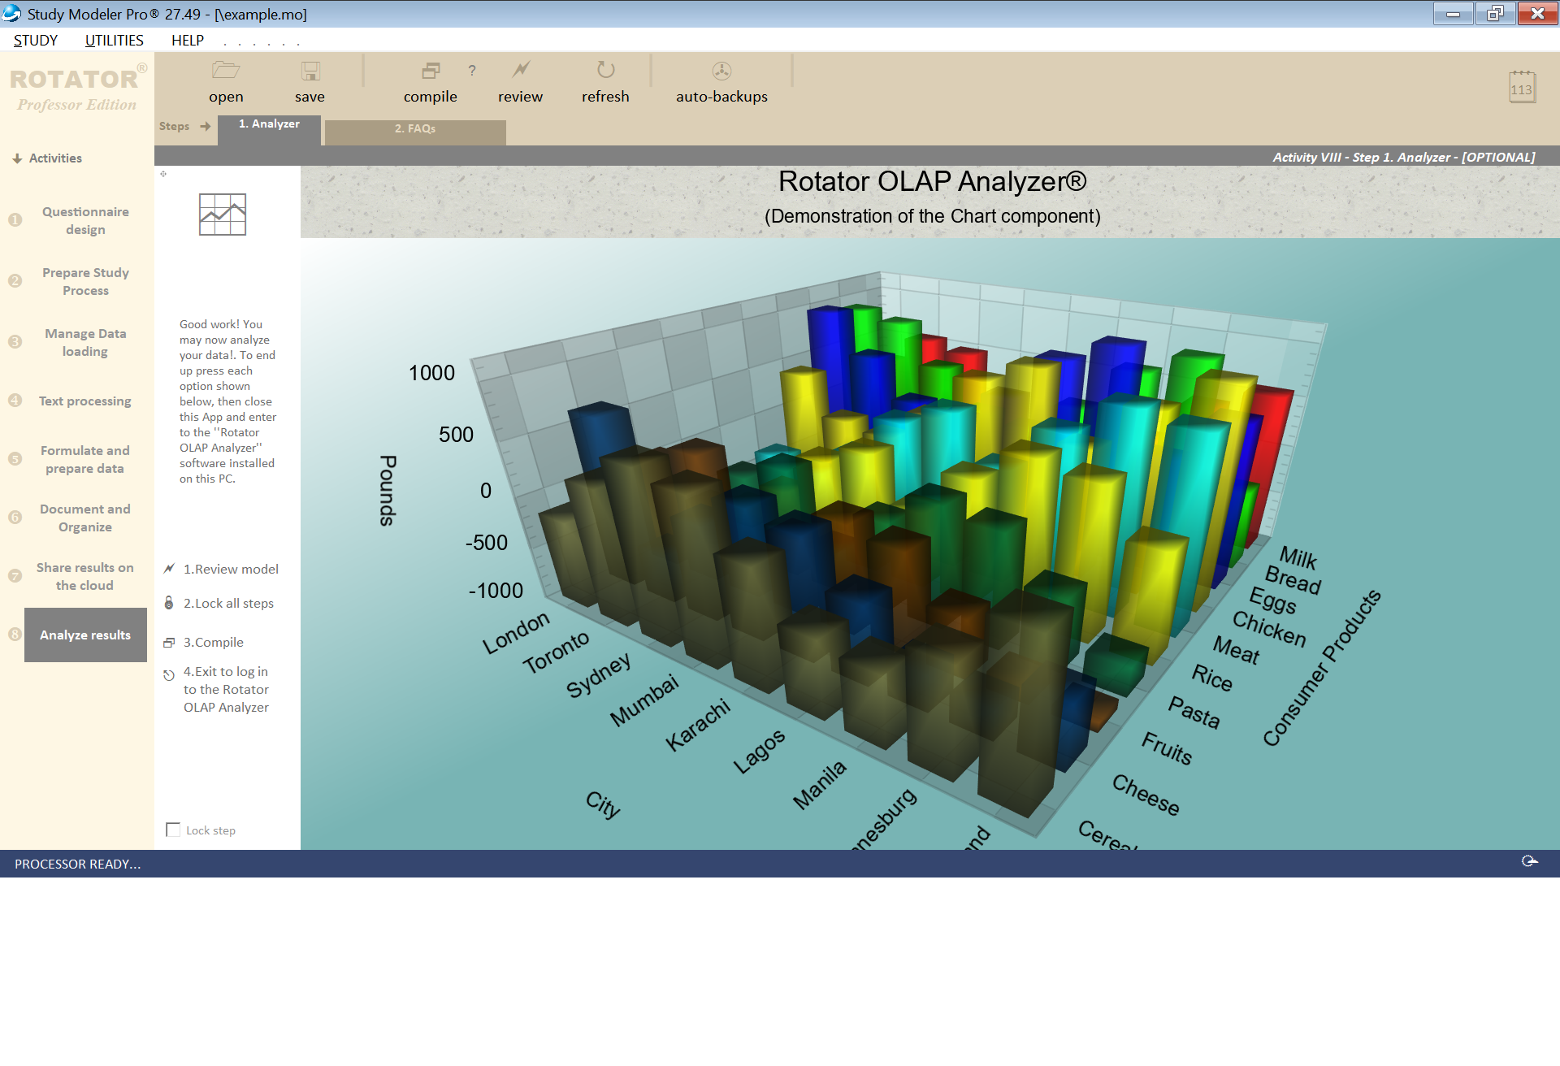The width and height of the screenshot is (1560, 1066).
Task: Click the step 1 circle beside Questionnaire design
Action: coord(15,220)
